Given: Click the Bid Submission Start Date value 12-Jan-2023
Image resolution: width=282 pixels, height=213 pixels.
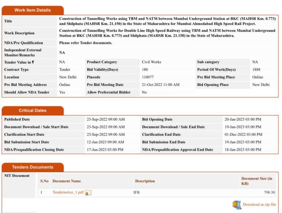Looking at the screenshot, I should pyautogui.click(x=105, y=142).
